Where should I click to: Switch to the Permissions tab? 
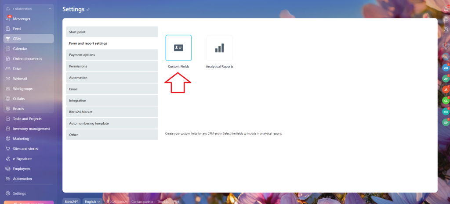pos(112,66)
